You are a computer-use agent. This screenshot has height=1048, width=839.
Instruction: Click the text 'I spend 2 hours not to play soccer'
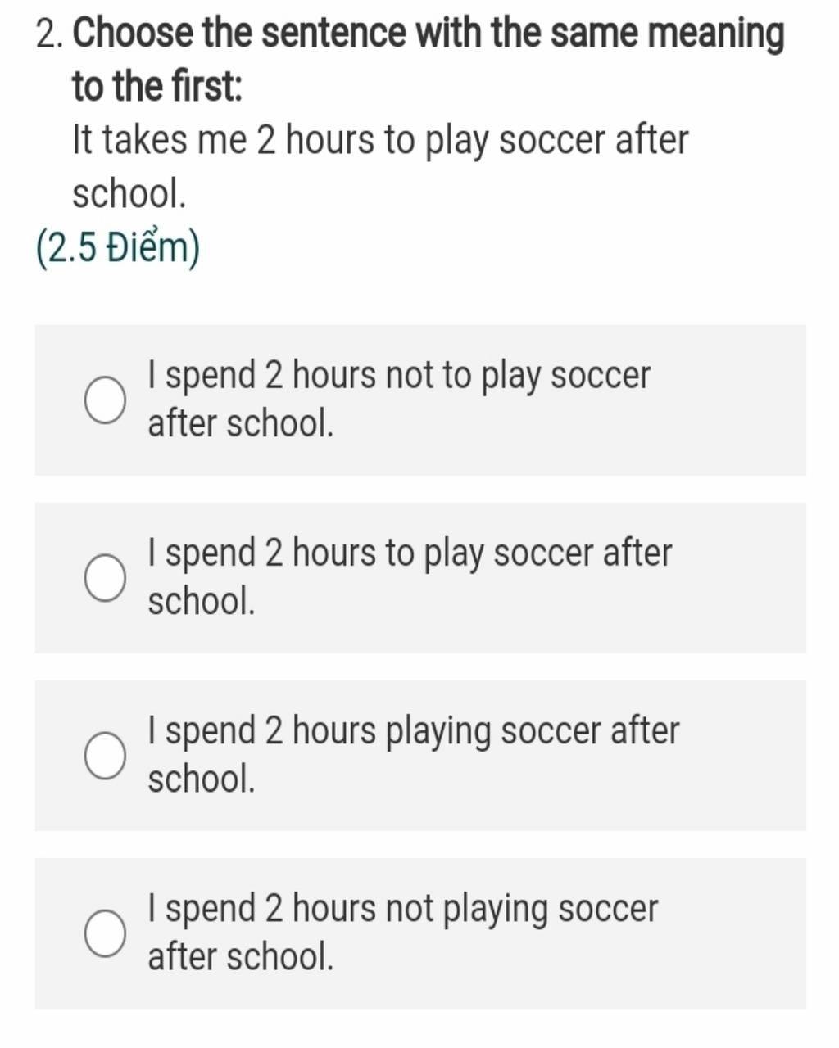point(399,376)
